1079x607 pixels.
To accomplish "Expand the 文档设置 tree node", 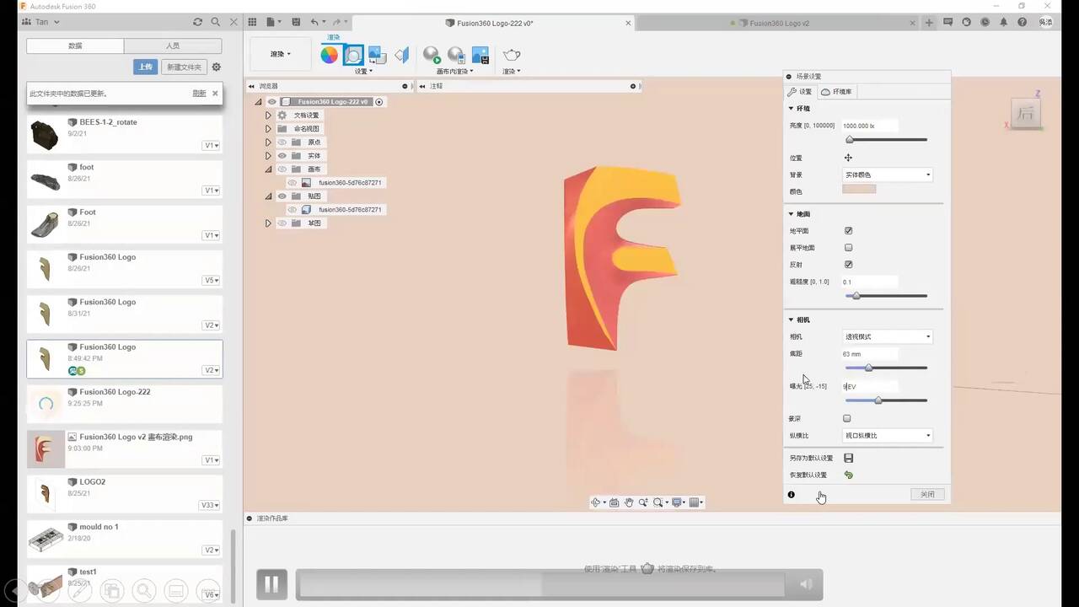I will 268,115.
